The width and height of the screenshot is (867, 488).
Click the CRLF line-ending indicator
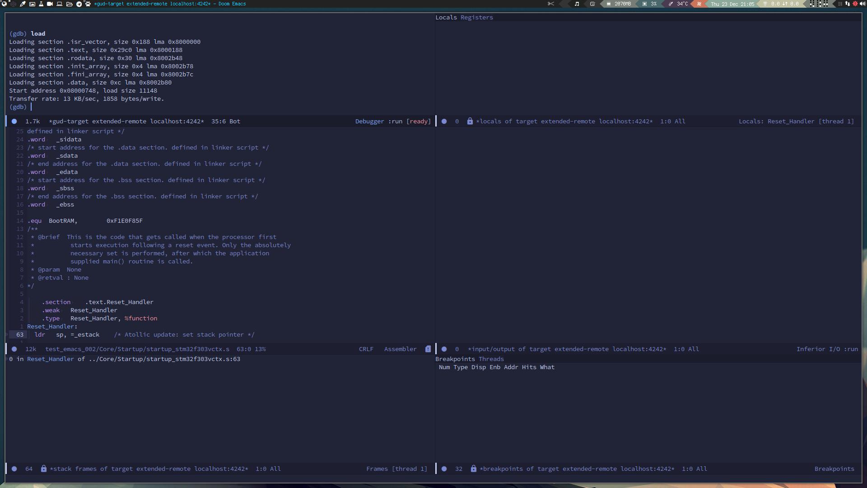366,349
